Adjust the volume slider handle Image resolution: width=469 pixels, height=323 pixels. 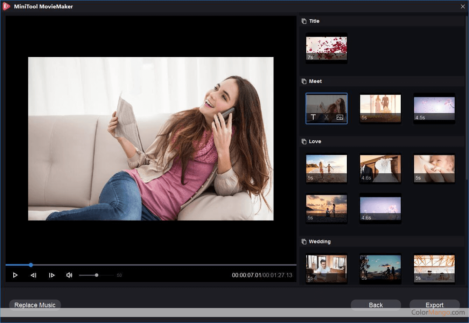(x=97, y=275)
